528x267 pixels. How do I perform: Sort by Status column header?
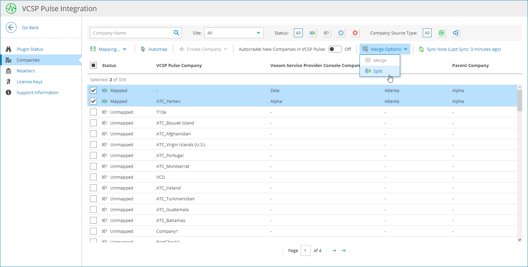point(109,65)
